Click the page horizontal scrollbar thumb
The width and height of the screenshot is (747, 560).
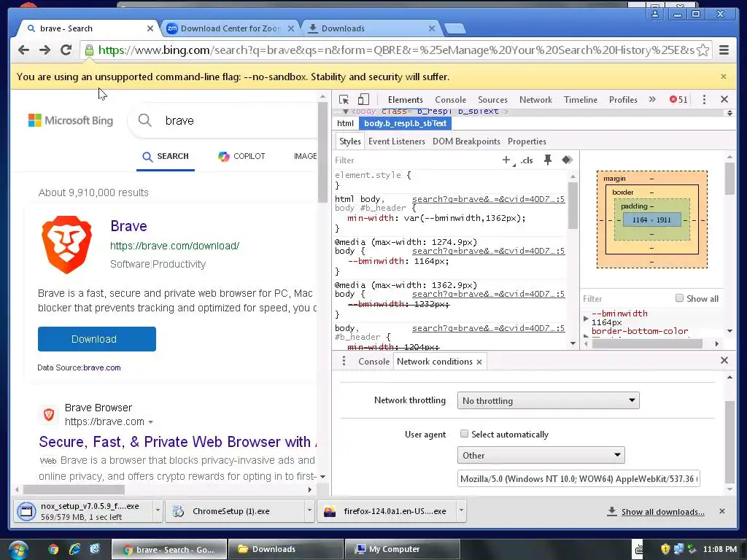click(x=74, y=489)
